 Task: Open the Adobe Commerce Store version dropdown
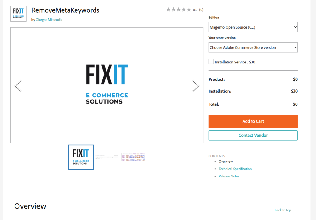[x=253, y=47]
